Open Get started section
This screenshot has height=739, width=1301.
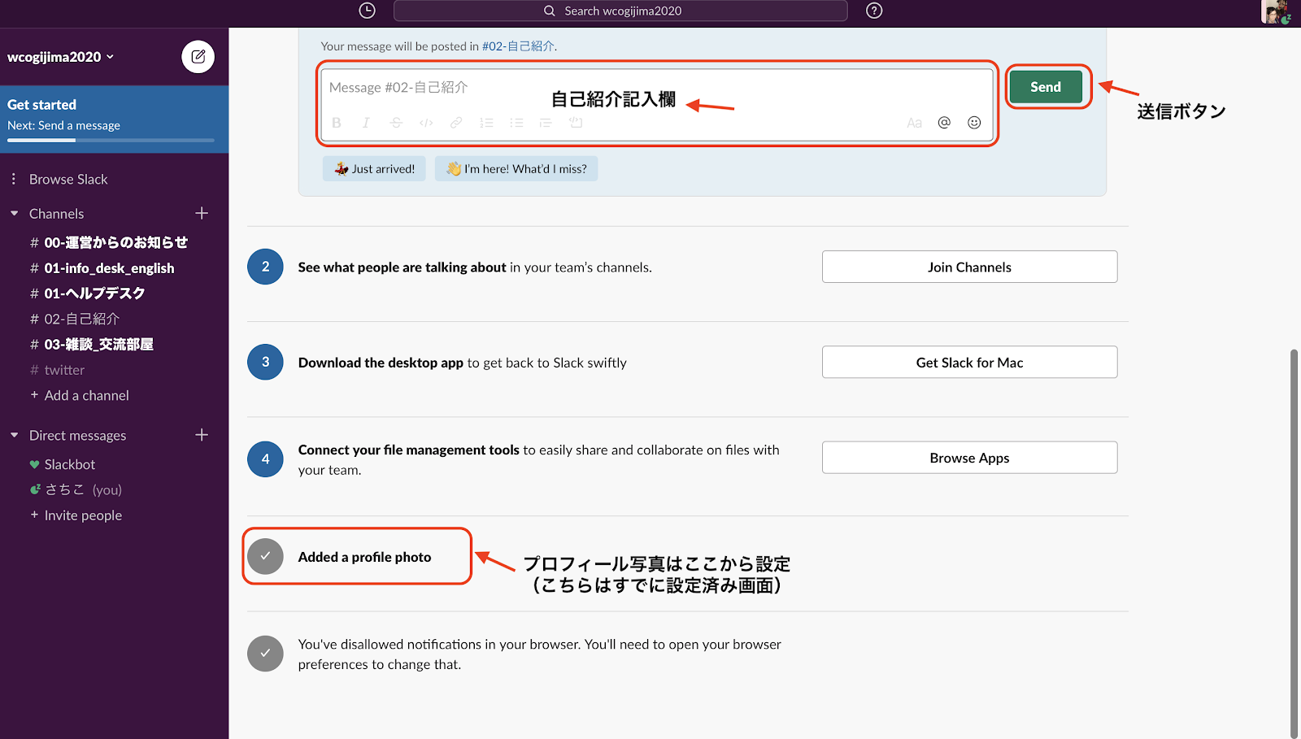[114, 119]
